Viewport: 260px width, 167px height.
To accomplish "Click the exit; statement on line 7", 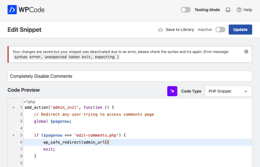I will point(49,149).
